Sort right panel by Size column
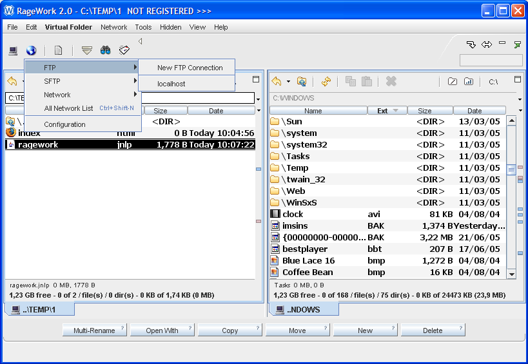Image resolution: width=528 pixels, height=364 pixels. 430,111
